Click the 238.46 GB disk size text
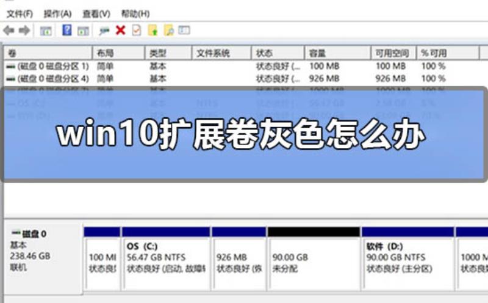 point(30,256)
